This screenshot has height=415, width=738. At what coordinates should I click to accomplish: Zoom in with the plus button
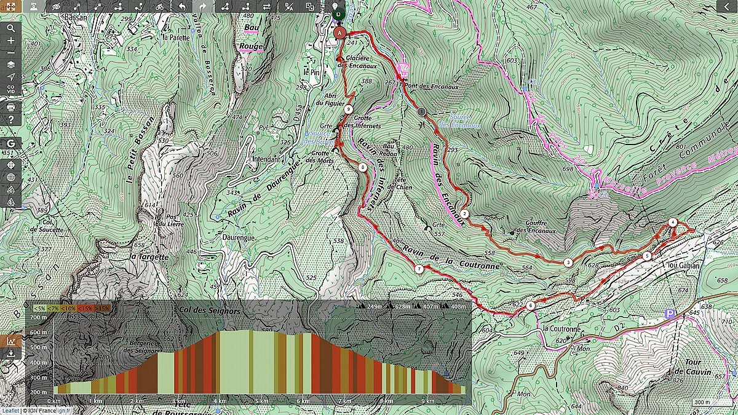[x=10, y=40]
